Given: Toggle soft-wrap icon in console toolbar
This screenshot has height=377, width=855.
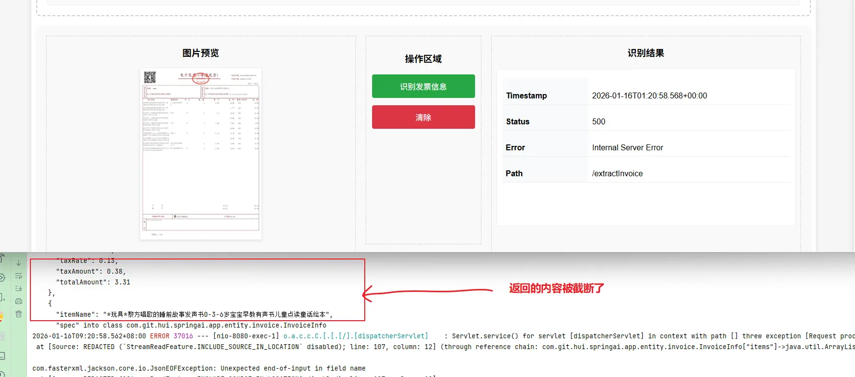Looking at the screenshot, I should (x=19, y=276).
